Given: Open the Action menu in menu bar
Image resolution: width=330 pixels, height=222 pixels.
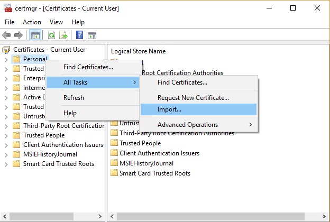Looking at the screenshot, I should (x=32, y=22).
